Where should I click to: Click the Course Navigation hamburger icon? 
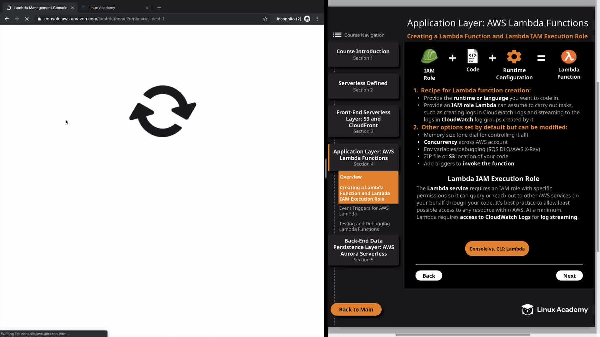click(x=337, y=35)
